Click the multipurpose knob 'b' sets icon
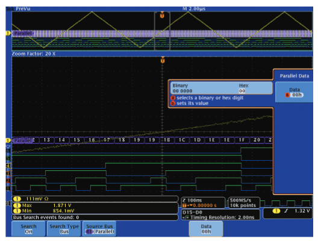This screenshot has width=318, height=242. click(173, 104)
